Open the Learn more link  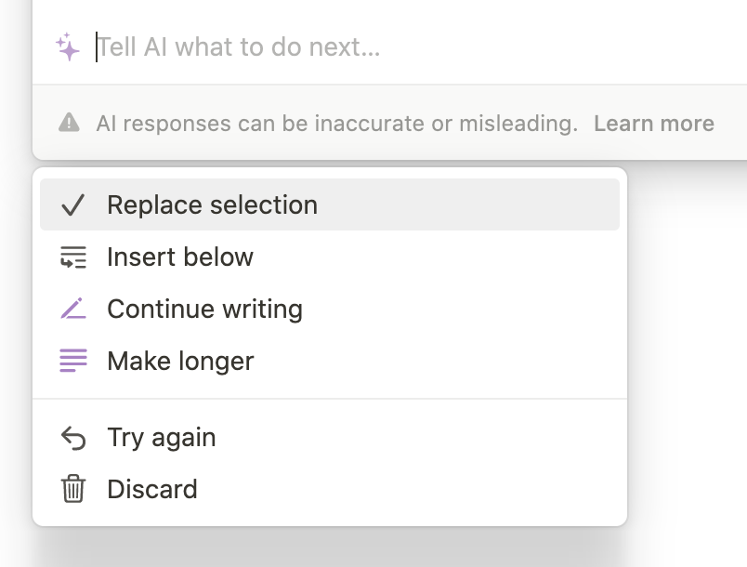[x=654, y=124]
